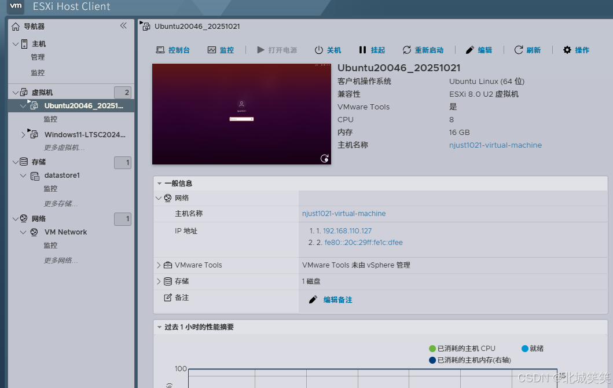Click the navigator home icon
Image resolution: width=613 pixels, height=388 pixels.
16,27
